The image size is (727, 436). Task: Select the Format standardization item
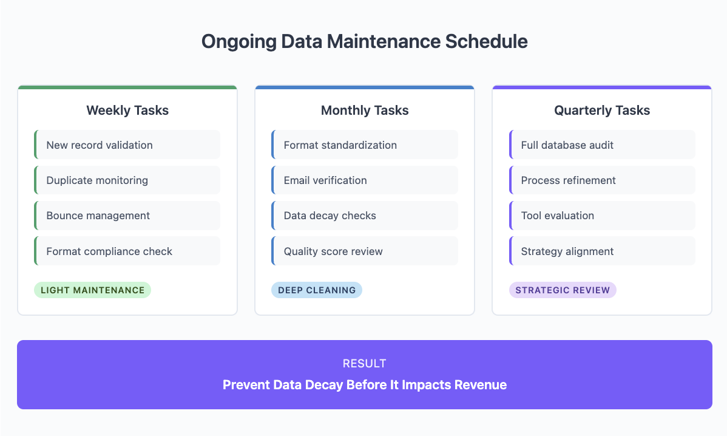point(365,145)
